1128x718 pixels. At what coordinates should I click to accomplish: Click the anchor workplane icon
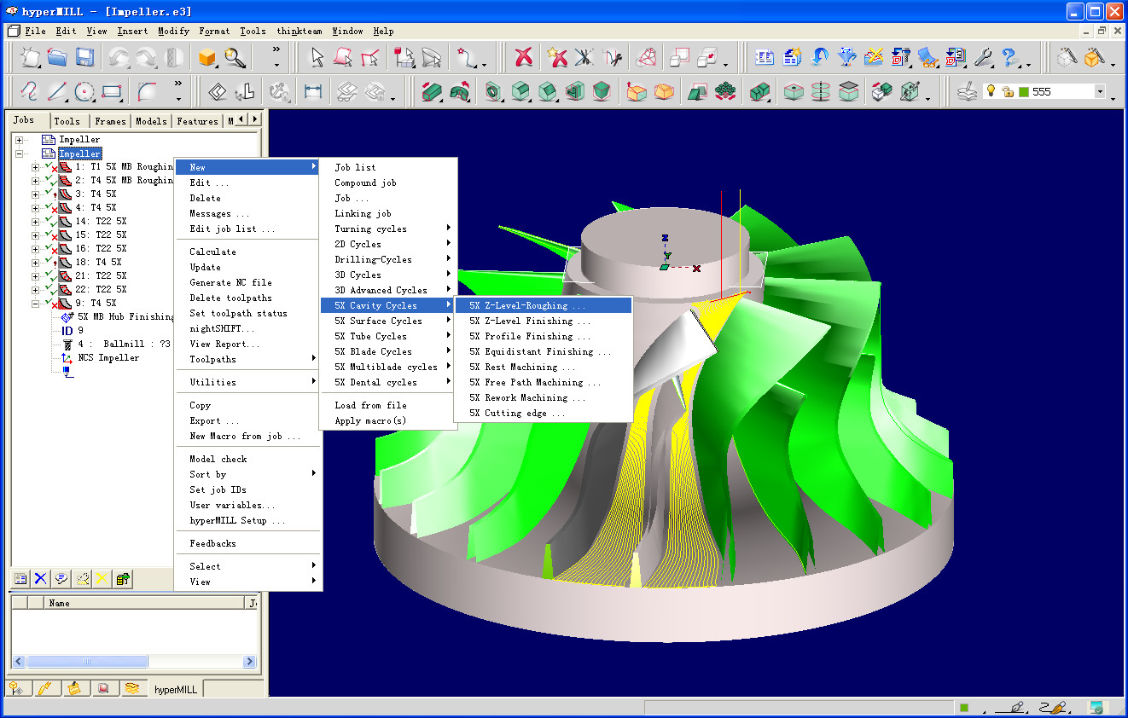click(x=277, y=91)
